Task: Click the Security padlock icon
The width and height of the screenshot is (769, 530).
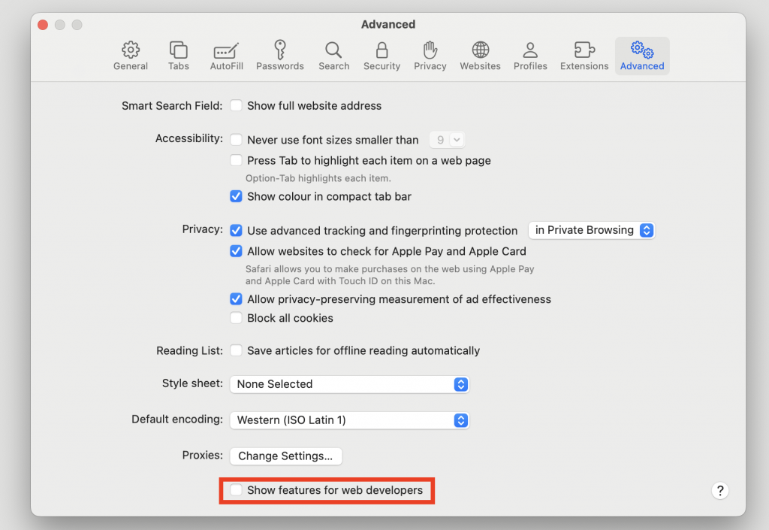Action: point(381,55)
